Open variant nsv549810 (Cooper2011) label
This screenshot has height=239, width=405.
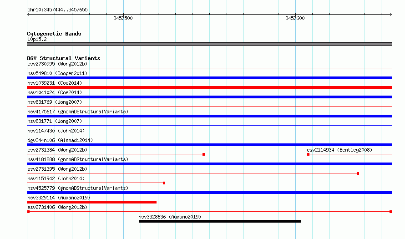pyautogui.click(x=57, y=73)
